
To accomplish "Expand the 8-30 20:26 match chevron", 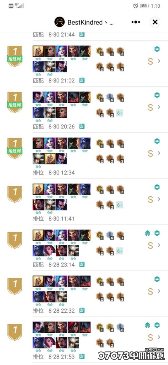I will coord(159,107).
